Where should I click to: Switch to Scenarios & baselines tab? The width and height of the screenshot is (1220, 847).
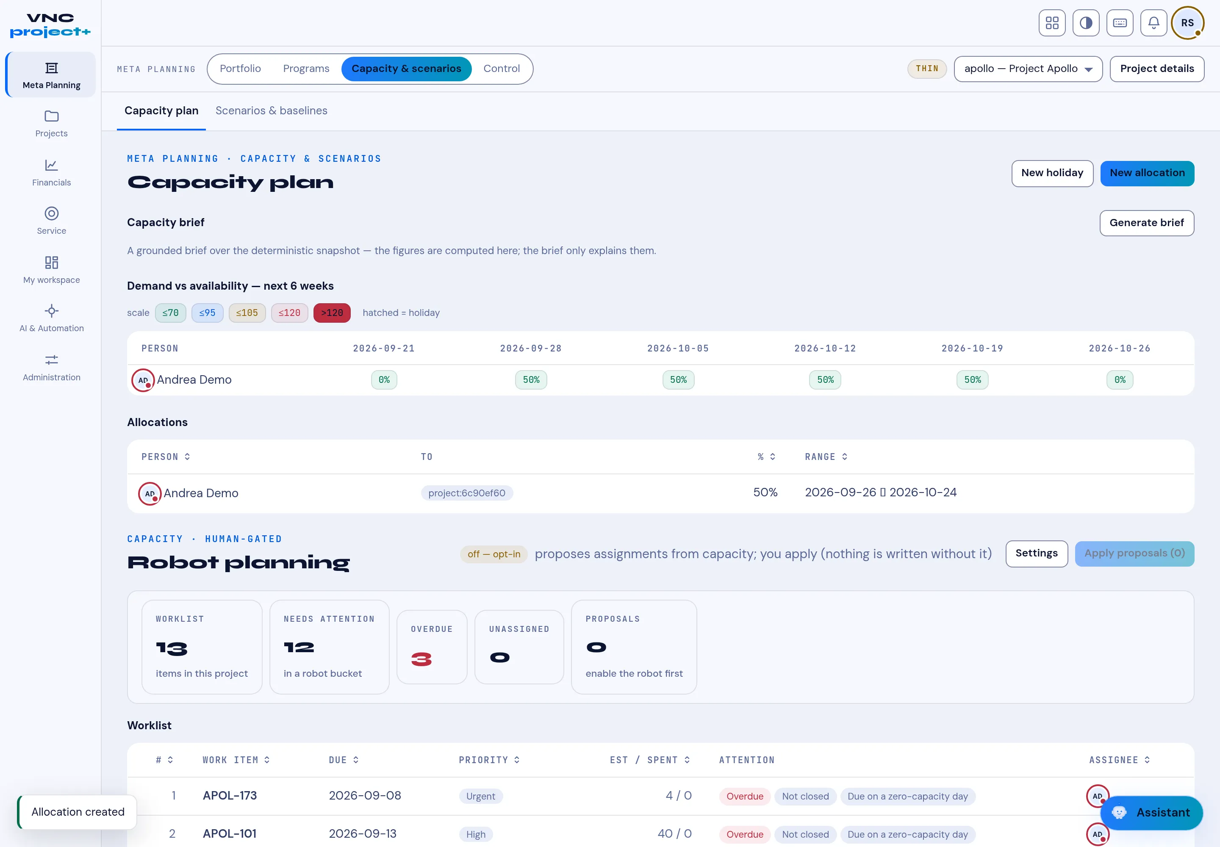click(271, 111)
